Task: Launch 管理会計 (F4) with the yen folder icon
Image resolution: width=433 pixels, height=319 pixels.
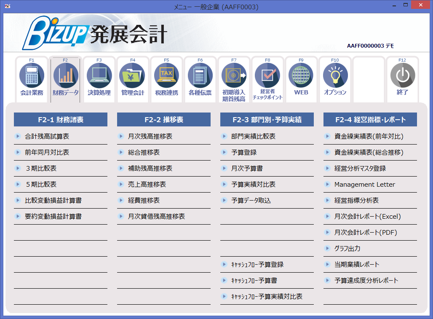Action: pyautogui.click(x=133, y=79)
